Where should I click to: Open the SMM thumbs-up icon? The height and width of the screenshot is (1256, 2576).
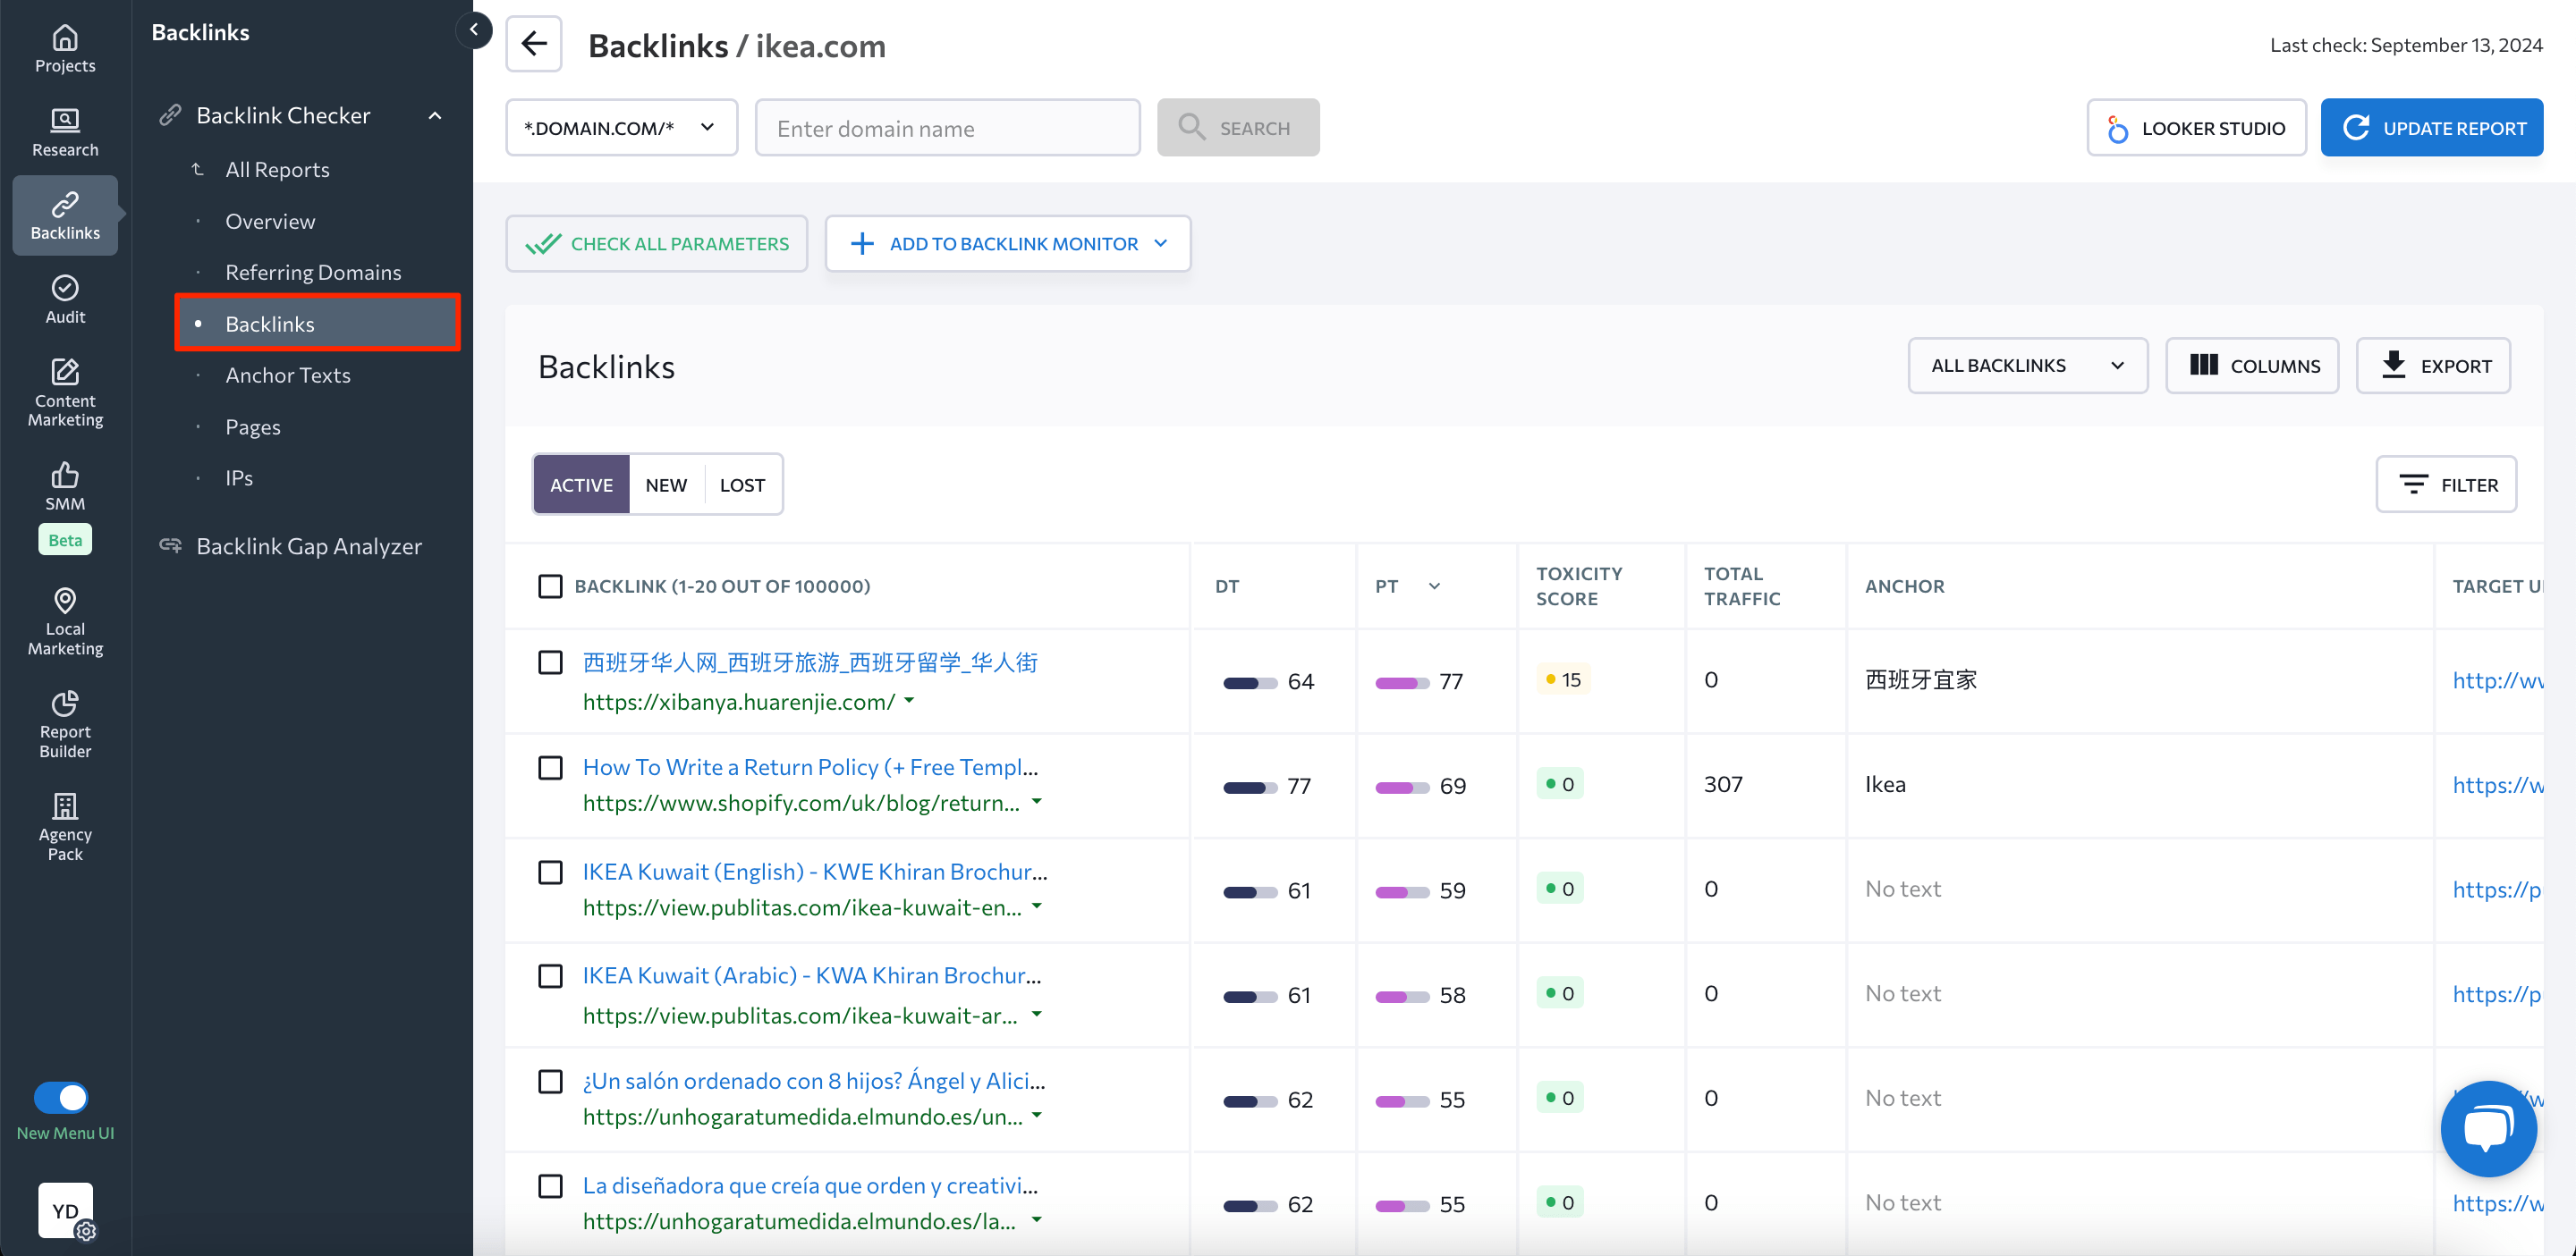pos(65,475)
